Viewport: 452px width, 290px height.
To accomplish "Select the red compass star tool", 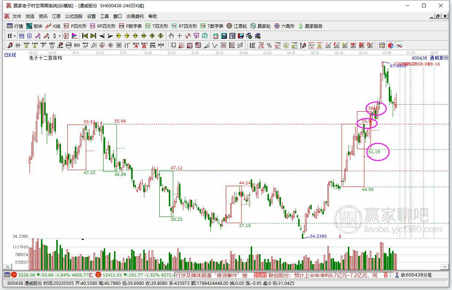I will pyautogui.click(x=110, y=45).
